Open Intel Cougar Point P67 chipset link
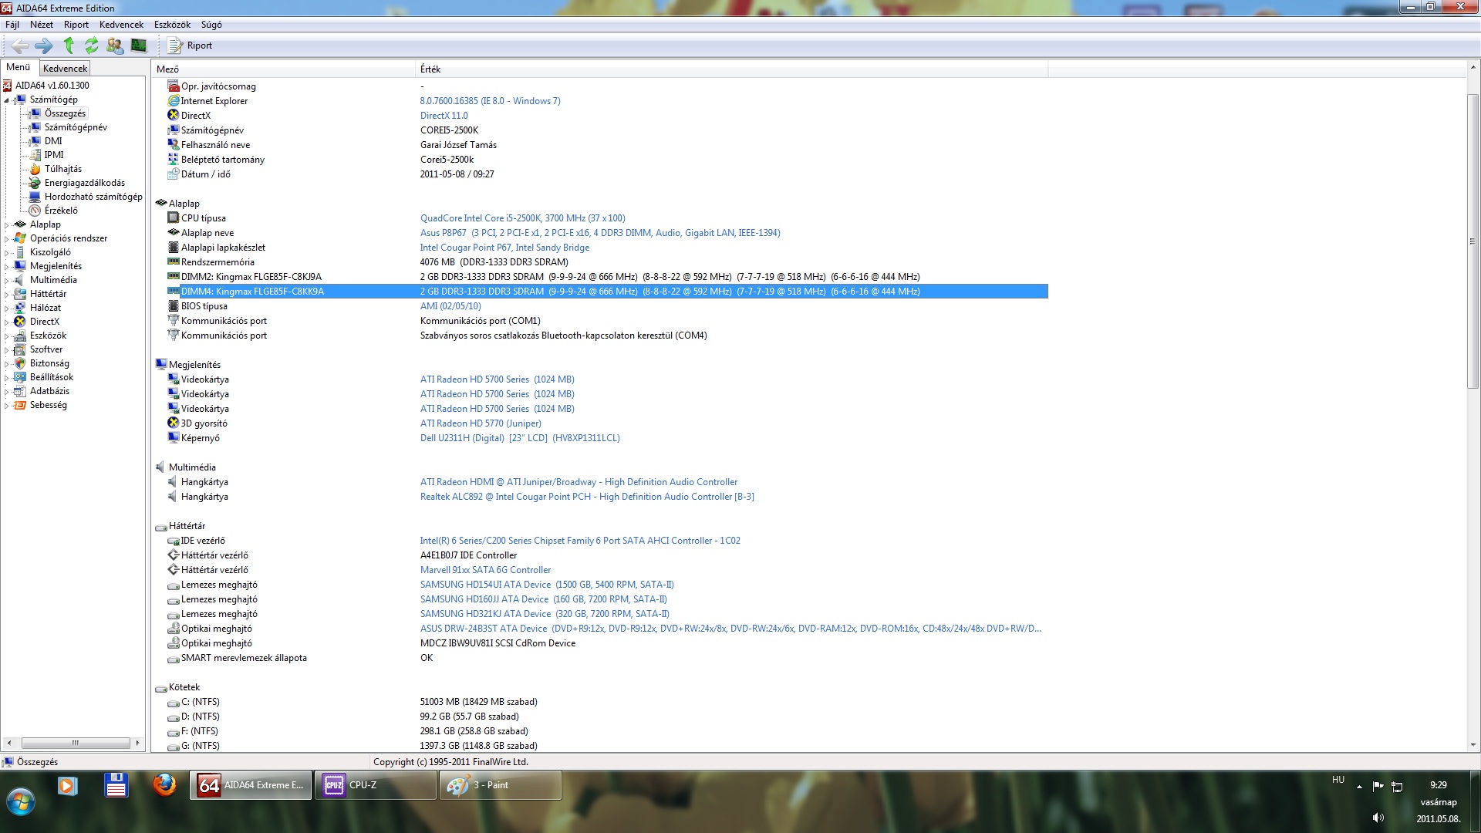 pyautogui.click(x=504, y=248)
